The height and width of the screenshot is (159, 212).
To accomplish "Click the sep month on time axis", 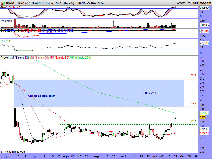I will click(96, 156).
